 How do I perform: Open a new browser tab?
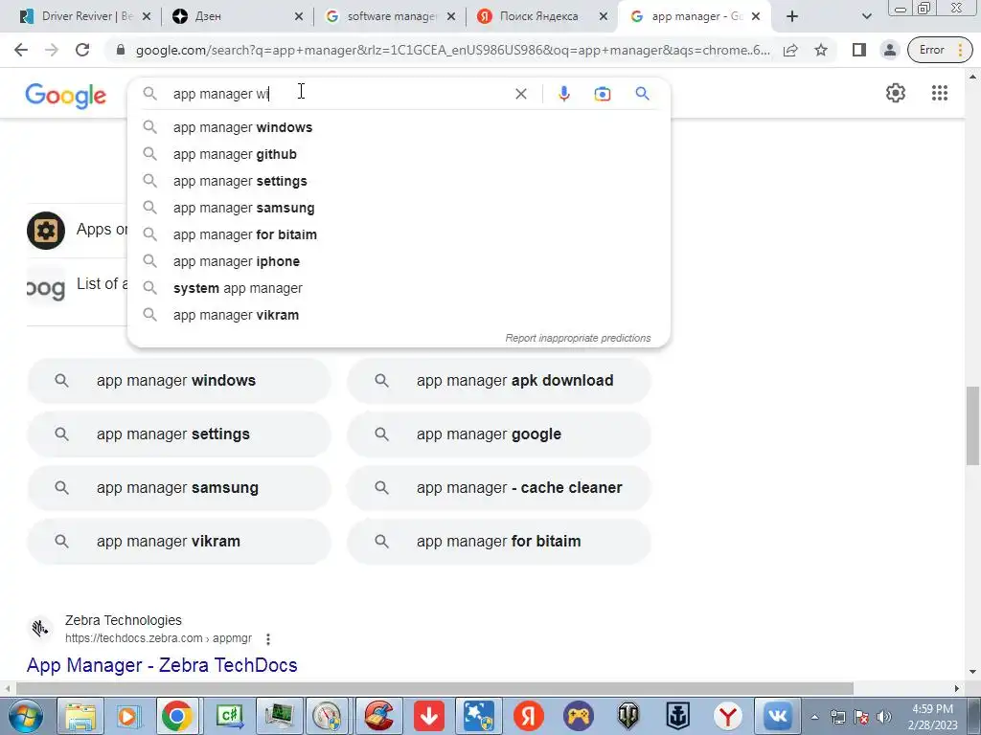point(792,16)
